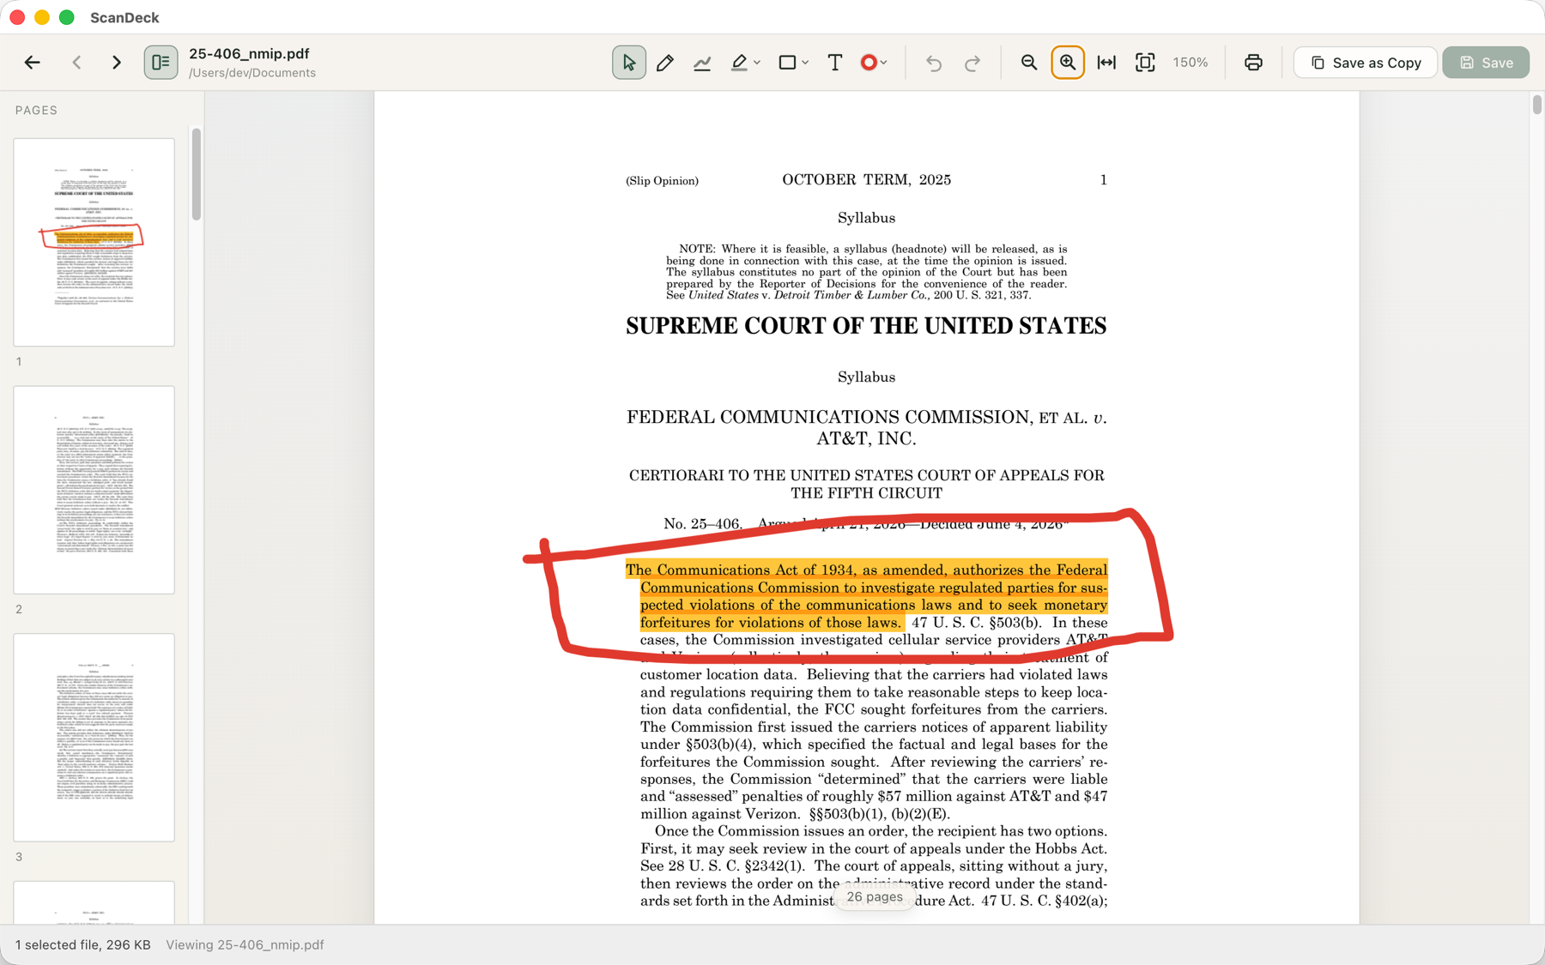Click 'THE FIFTH CIRCUIT' line
Viewport: 1545px width, 965px height.
point(866,493)
